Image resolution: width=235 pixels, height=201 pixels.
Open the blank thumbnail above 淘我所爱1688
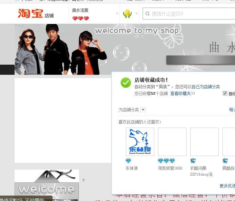[x=172, y=142]
